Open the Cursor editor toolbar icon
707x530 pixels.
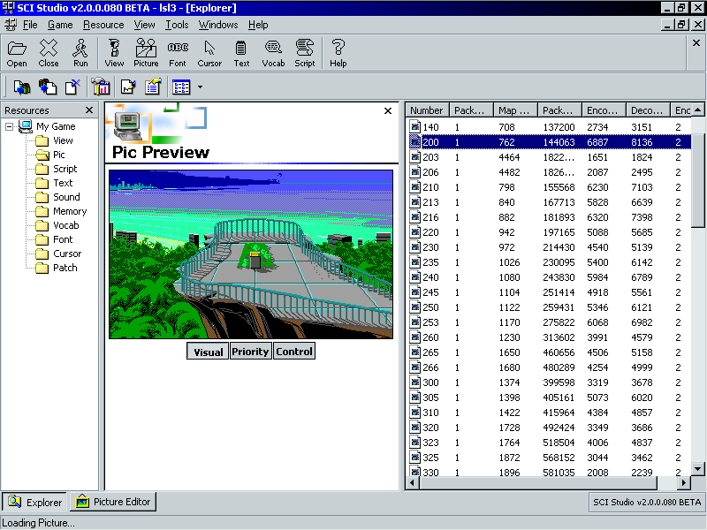click(x=209, y=53)
